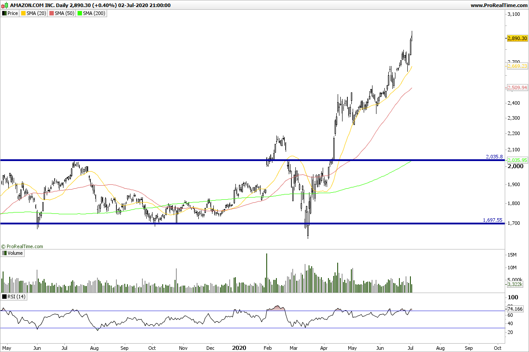Click the Volume indicator icon
The height and width of the screenshot is (352, 529).
tap(4, 253)
